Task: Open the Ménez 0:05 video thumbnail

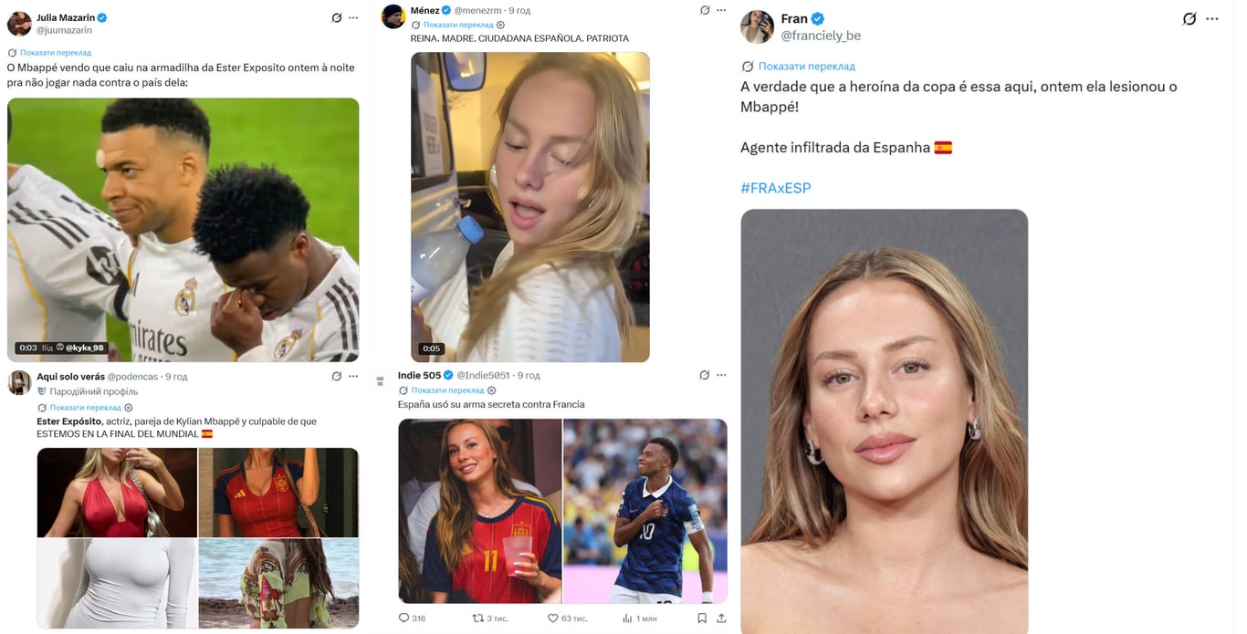Action: point(530,207)
